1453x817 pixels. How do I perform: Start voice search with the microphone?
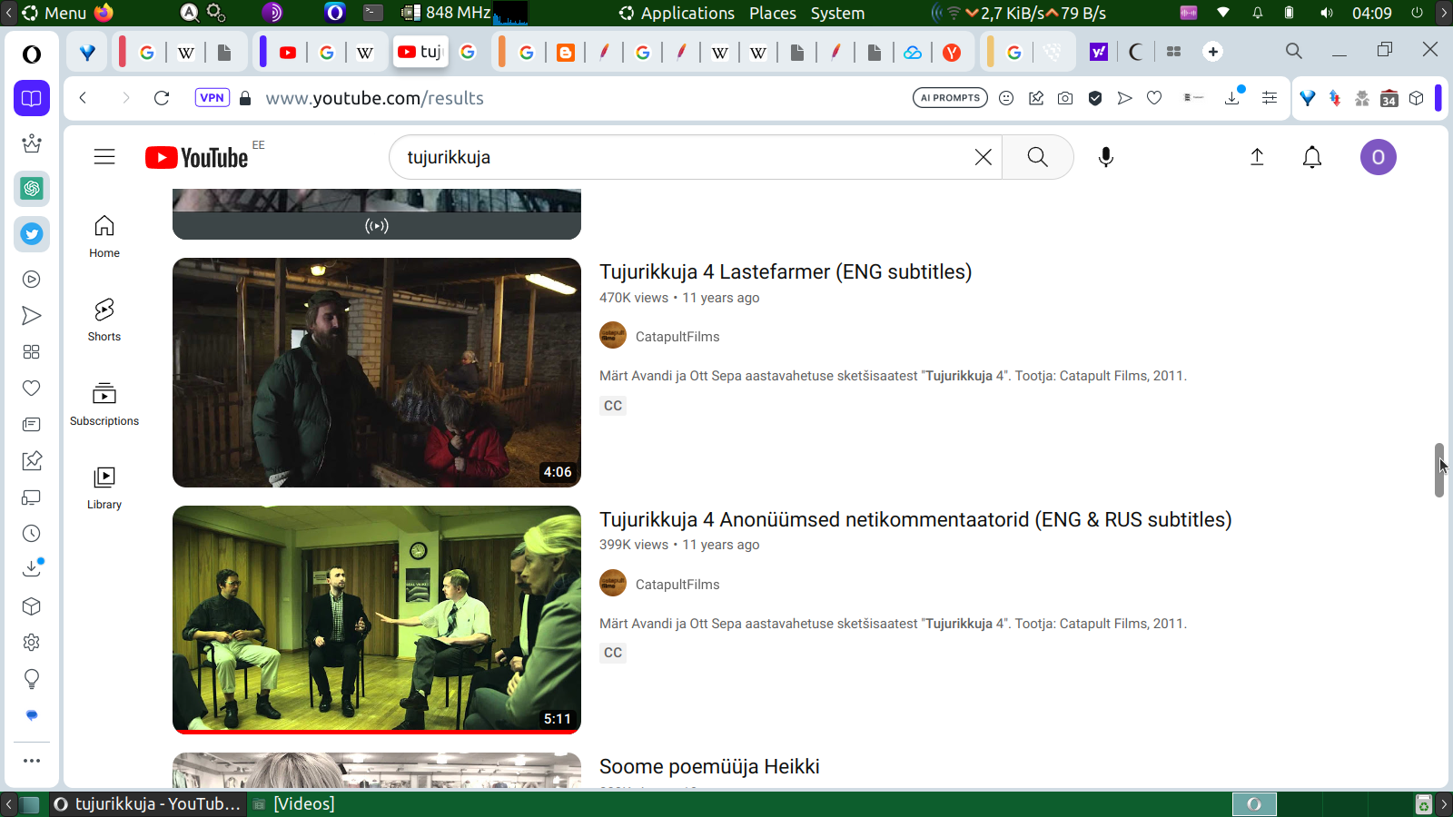(x=1105, y=157)
